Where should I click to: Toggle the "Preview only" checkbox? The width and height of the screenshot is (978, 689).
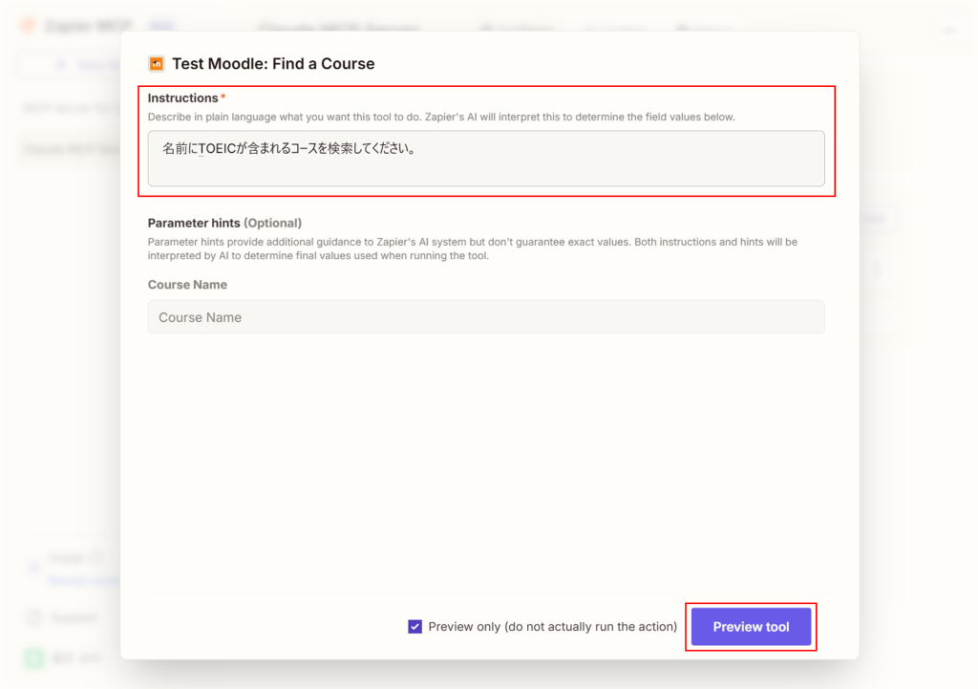(x=415, y=627)
